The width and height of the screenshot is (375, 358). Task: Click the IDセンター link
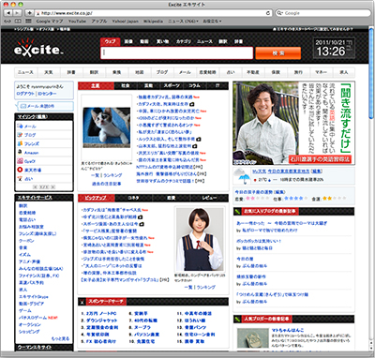point(47,94)
